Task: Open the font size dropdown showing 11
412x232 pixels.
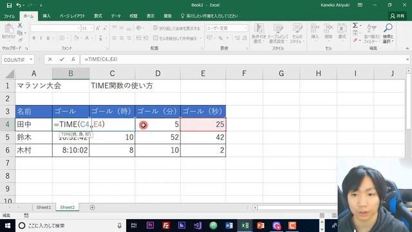Action: (88, 28)
